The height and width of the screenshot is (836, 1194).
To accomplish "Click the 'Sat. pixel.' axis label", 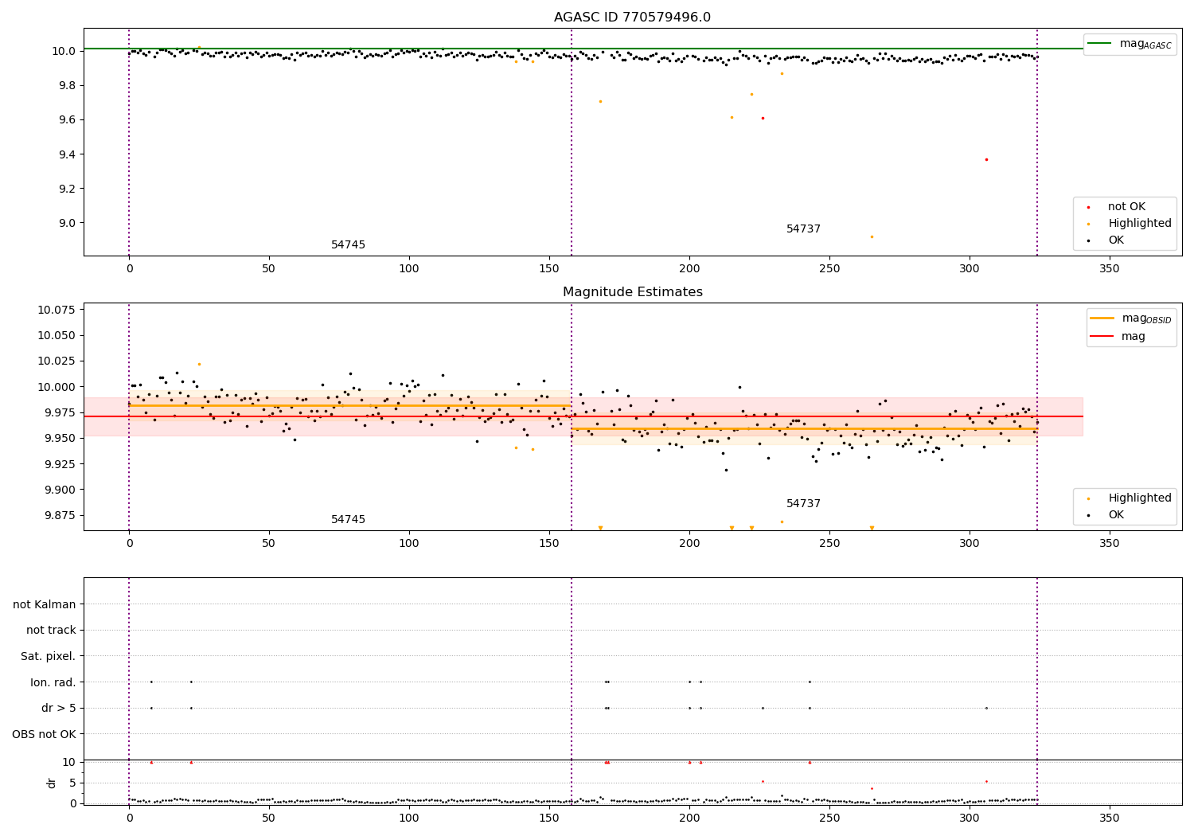I will pyautogui.click(x=49, y=656).
